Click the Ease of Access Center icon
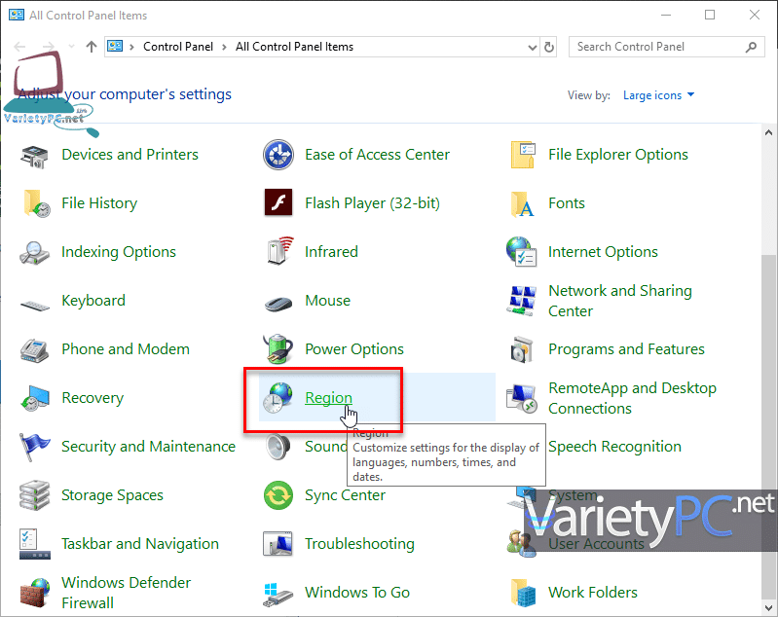778x617 pixels. 278,155
